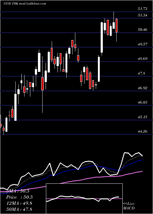This screenshot has width=153, height=214.
Task: Select the 50.46 price axis label
Action: pos(143,29)
